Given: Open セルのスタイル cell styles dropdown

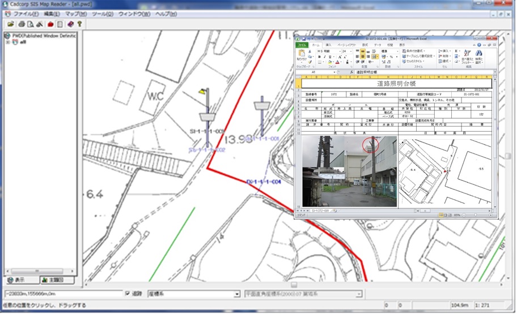Looking at the screenshot, I should point(413,61).
